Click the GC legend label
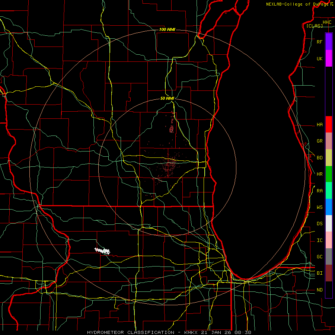Image resolution: width=335 pixels, height=335 pixels. click(319, 257)
